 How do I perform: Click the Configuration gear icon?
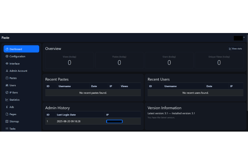point(7,57)
